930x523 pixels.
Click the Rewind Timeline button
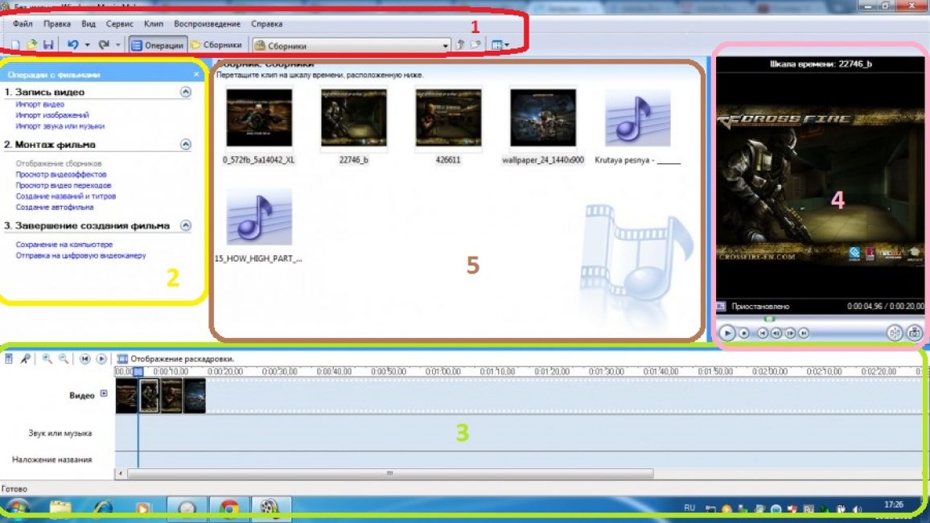pyautogui.click(x=84, y=359)
